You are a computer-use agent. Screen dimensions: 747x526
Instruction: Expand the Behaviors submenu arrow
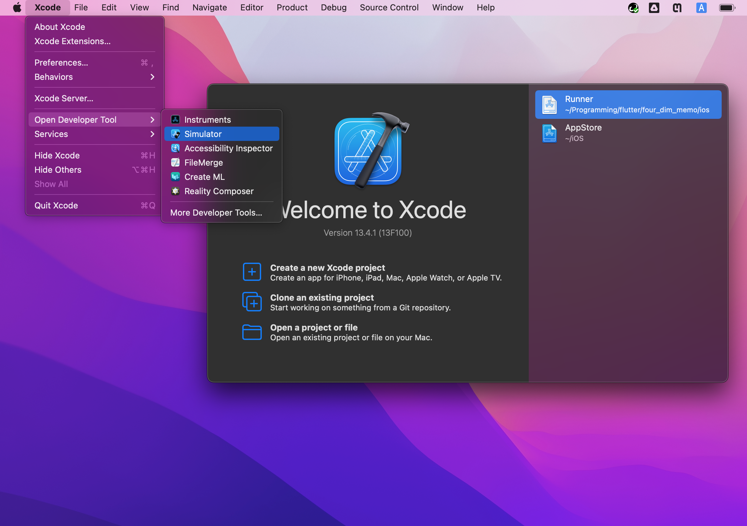tap(152, 77)
